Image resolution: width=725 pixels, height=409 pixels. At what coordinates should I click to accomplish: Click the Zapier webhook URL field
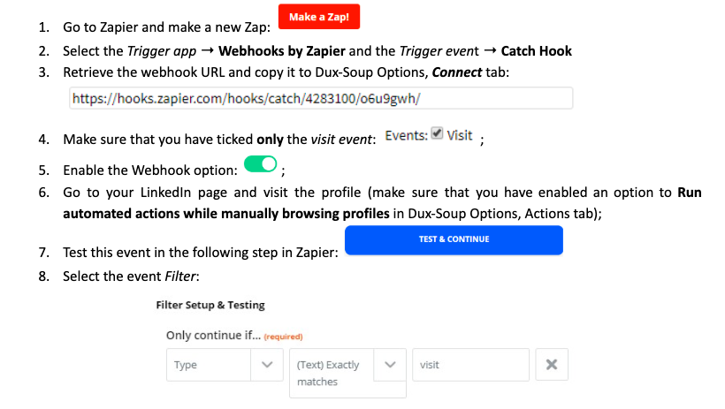point(321,98)
